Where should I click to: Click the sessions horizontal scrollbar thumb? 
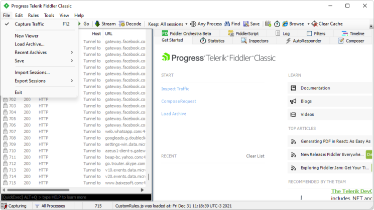(38, 190)
